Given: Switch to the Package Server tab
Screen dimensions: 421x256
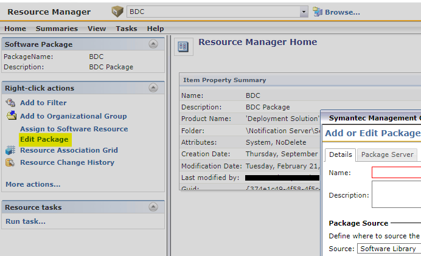Looking at the screenshot, I should coord(387,154).
